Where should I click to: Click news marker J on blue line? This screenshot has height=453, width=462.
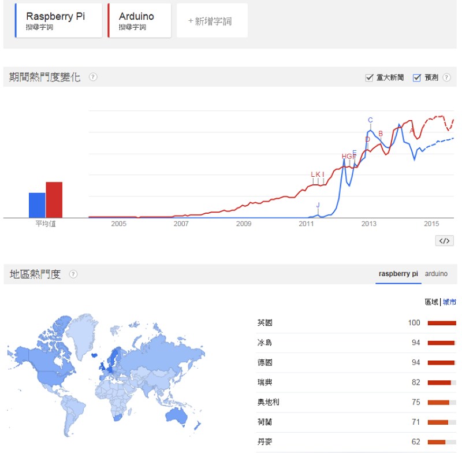click(x=318, y=205)
